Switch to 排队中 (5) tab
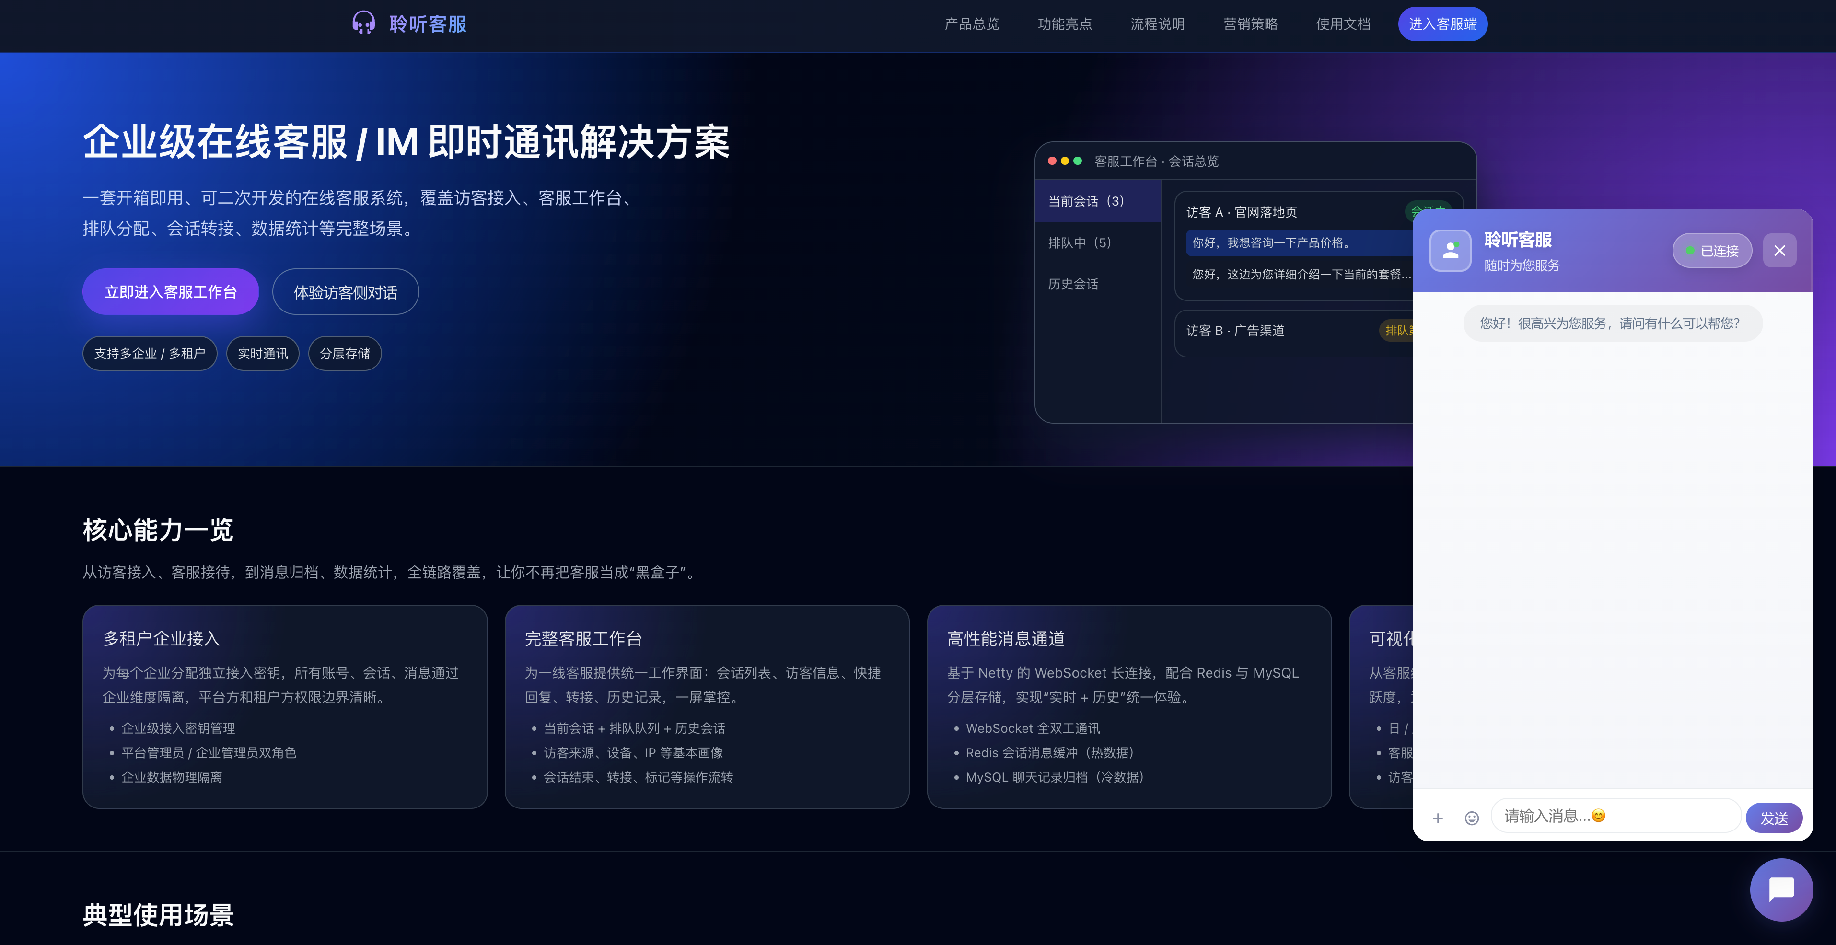 tap(1079, 242)
